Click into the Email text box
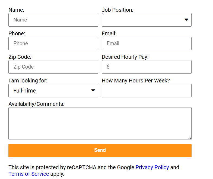Image resolution: width=213 pixels, height=179 pixels. (147, 44)
